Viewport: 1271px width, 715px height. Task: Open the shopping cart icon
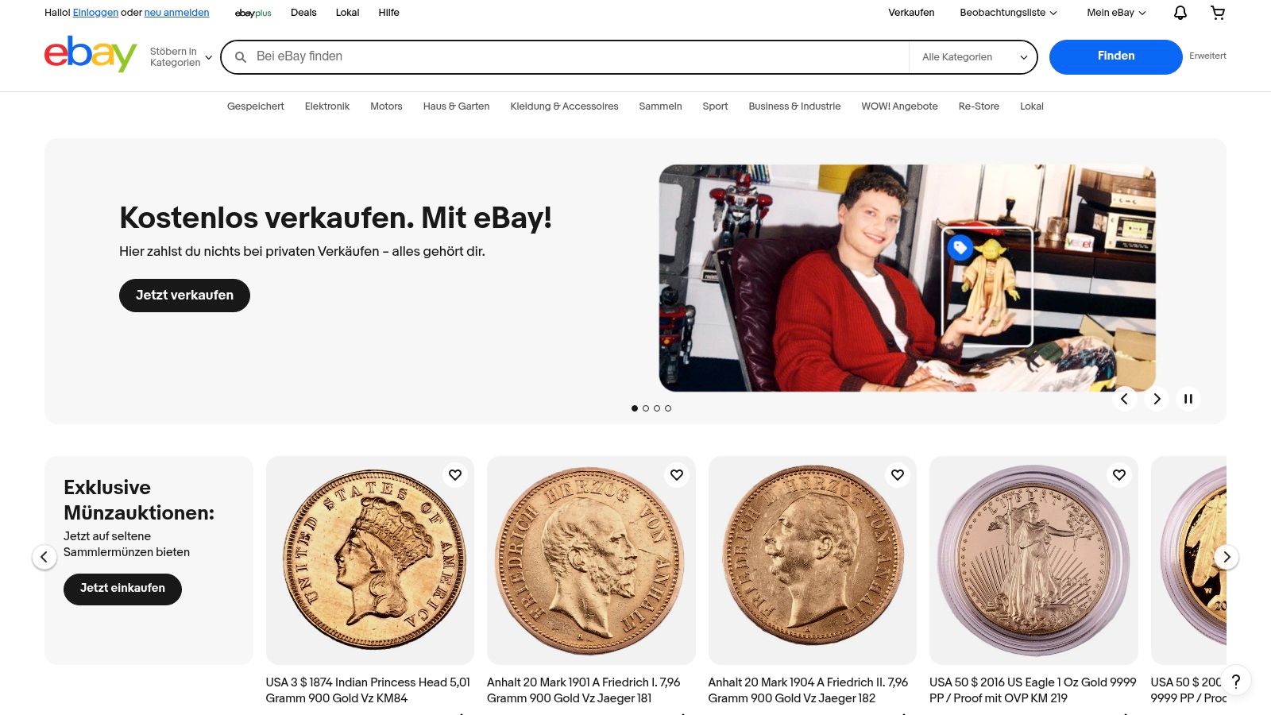point(1218,13)
